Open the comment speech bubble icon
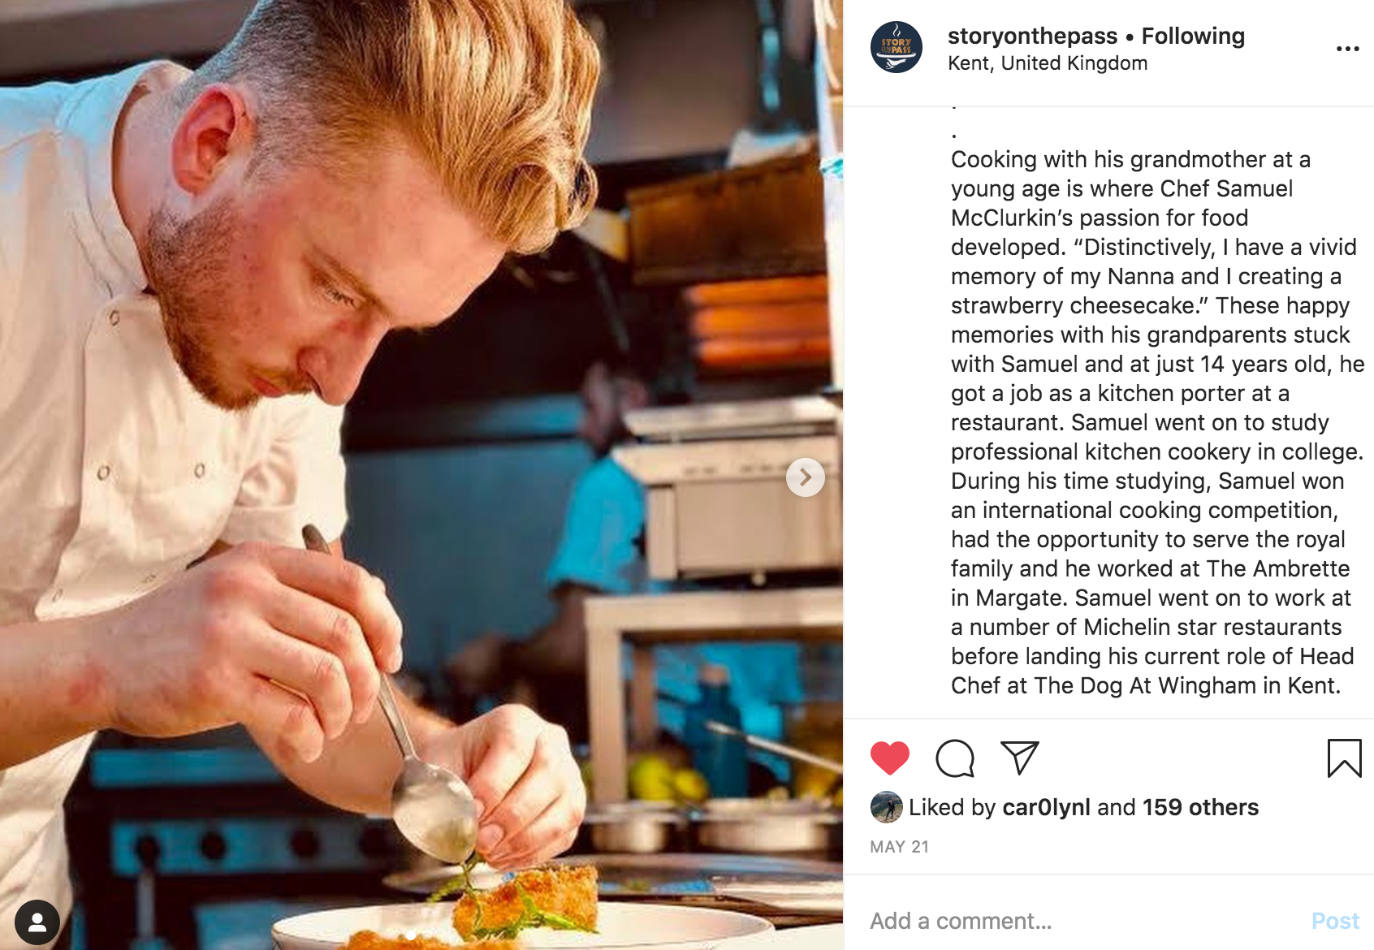This screenshot has width=1374, height=950. [954, 758]
